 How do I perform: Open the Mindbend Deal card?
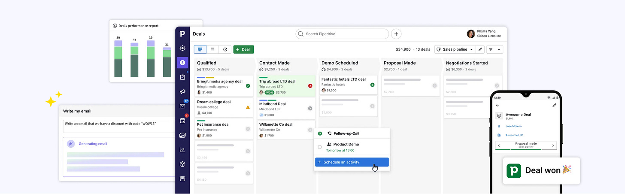tap(286, 109)
